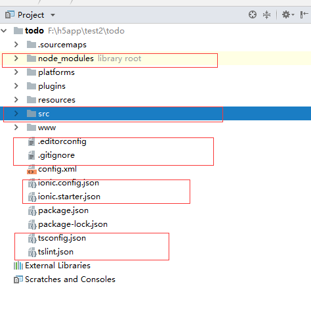This screenshot has height=311, width=311.
Task: Expand the platforms folder
Action: (16, 72)
